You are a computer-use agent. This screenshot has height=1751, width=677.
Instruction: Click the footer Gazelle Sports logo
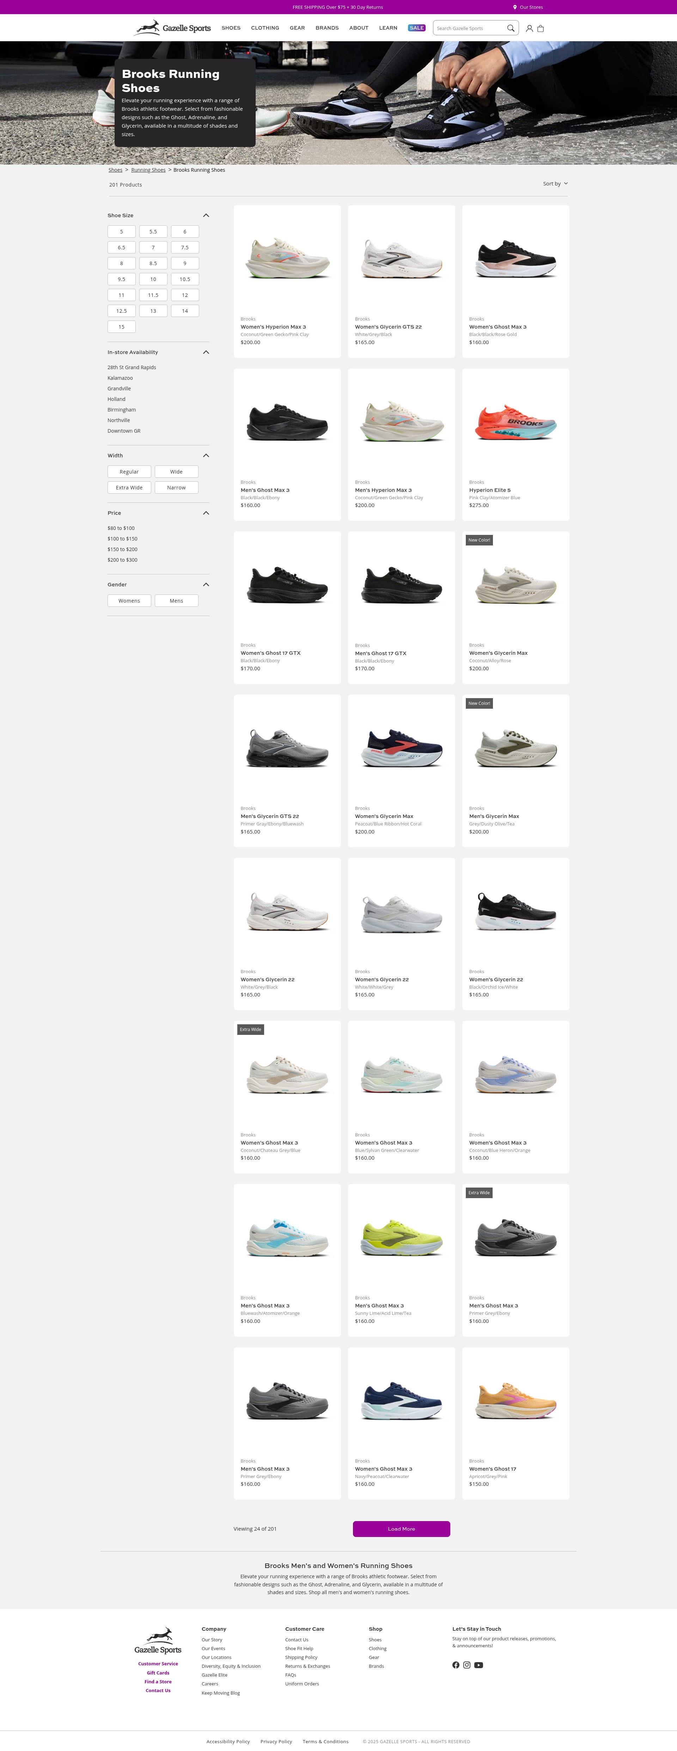[x=158, y=1641]
